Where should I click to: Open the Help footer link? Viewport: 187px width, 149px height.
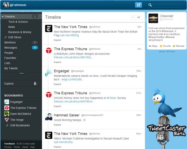coord(32,147)
